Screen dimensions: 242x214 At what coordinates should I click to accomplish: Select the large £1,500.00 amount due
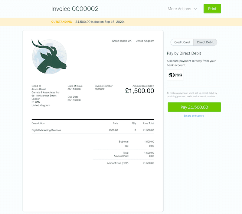pos(139,91)
